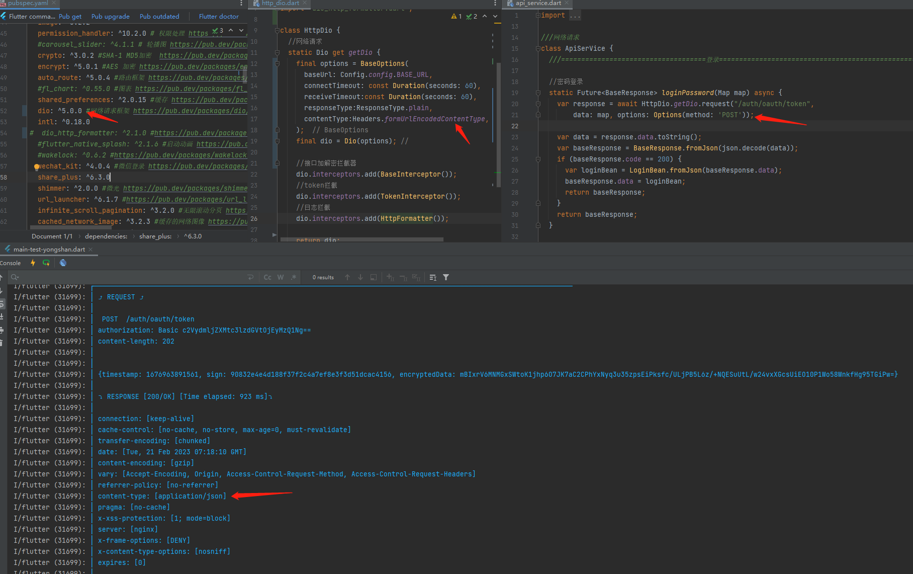Collapse the HttpDio class fold arrow
This screenshot has width=913, height=574.
coord(277,30)
